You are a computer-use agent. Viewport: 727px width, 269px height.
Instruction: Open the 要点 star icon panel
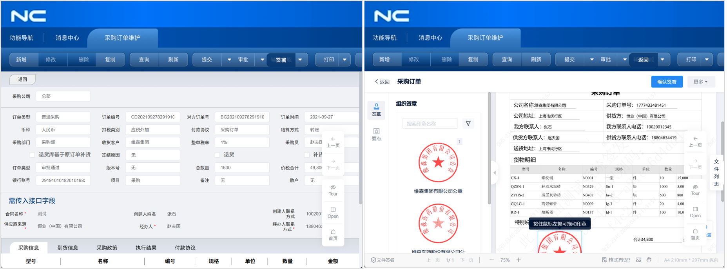click(376, 134)
